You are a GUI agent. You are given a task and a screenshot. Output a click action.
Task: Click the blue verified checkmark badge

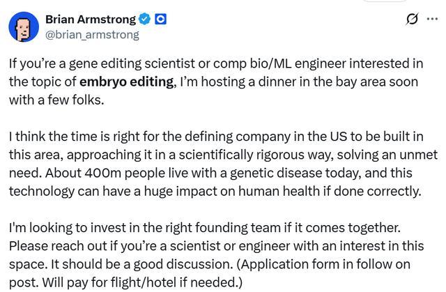coord(148,19)
